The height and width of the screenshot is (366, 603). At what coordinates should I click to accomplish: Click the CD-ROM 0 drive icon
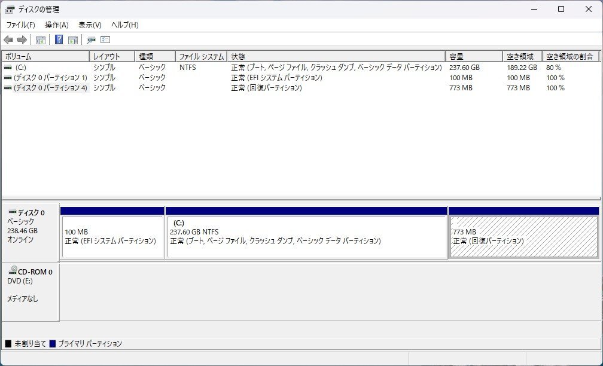point(13,273)
